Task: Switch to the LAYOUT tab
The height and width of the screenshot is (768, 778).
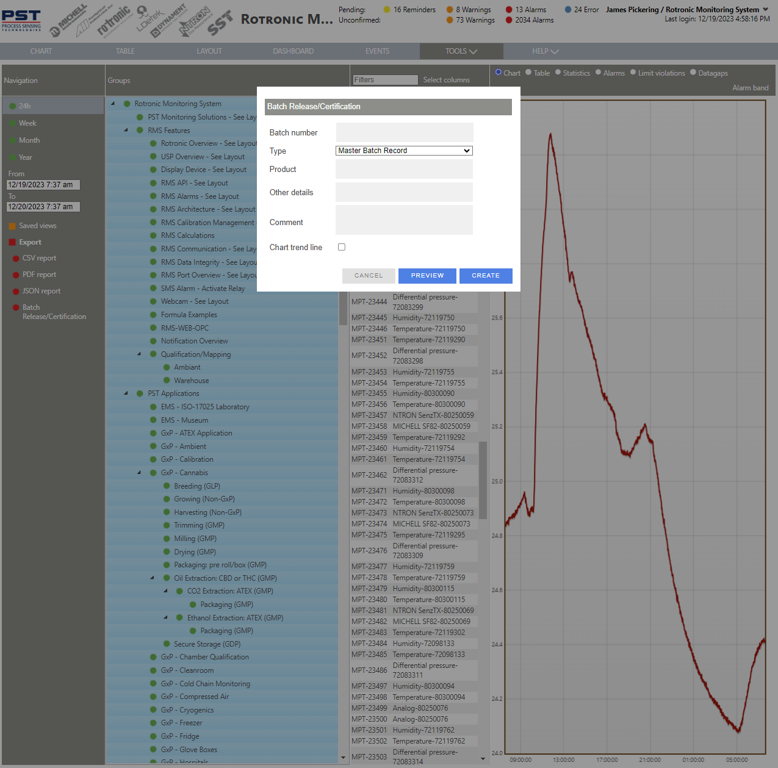Action: (x=209, y=51)
